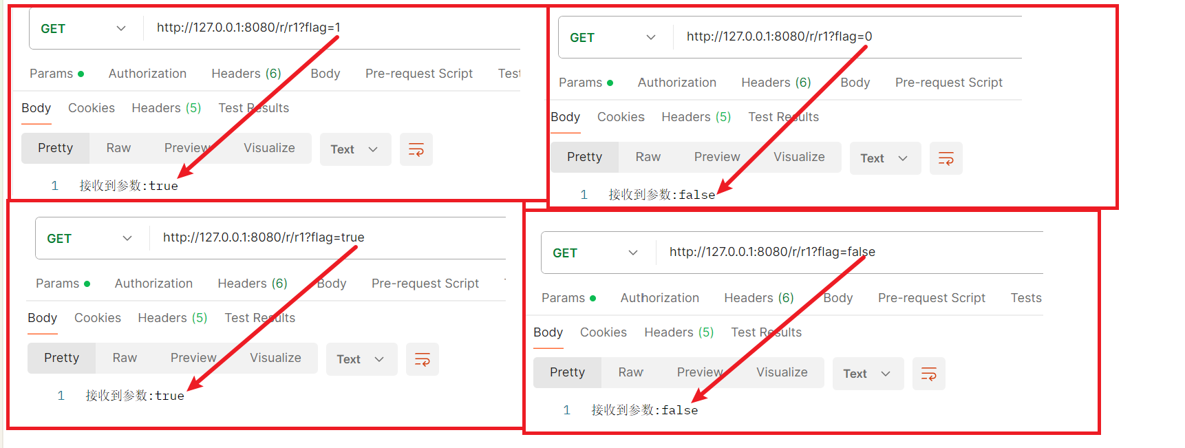Open GET method dropdown for flag=false request
Screen dimensions: 1185x448
(x=596, y=253)
